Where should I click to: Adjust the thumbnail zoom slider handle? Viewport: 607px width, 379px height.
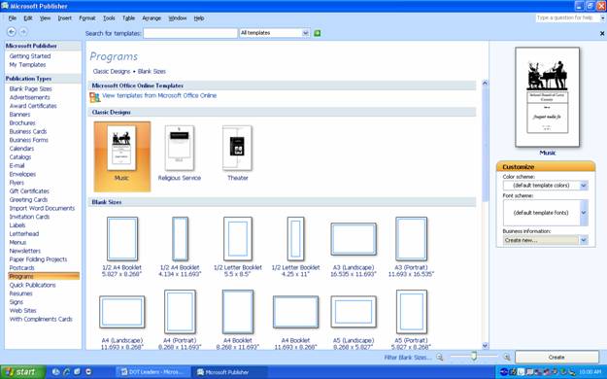(x=474, y=356)
